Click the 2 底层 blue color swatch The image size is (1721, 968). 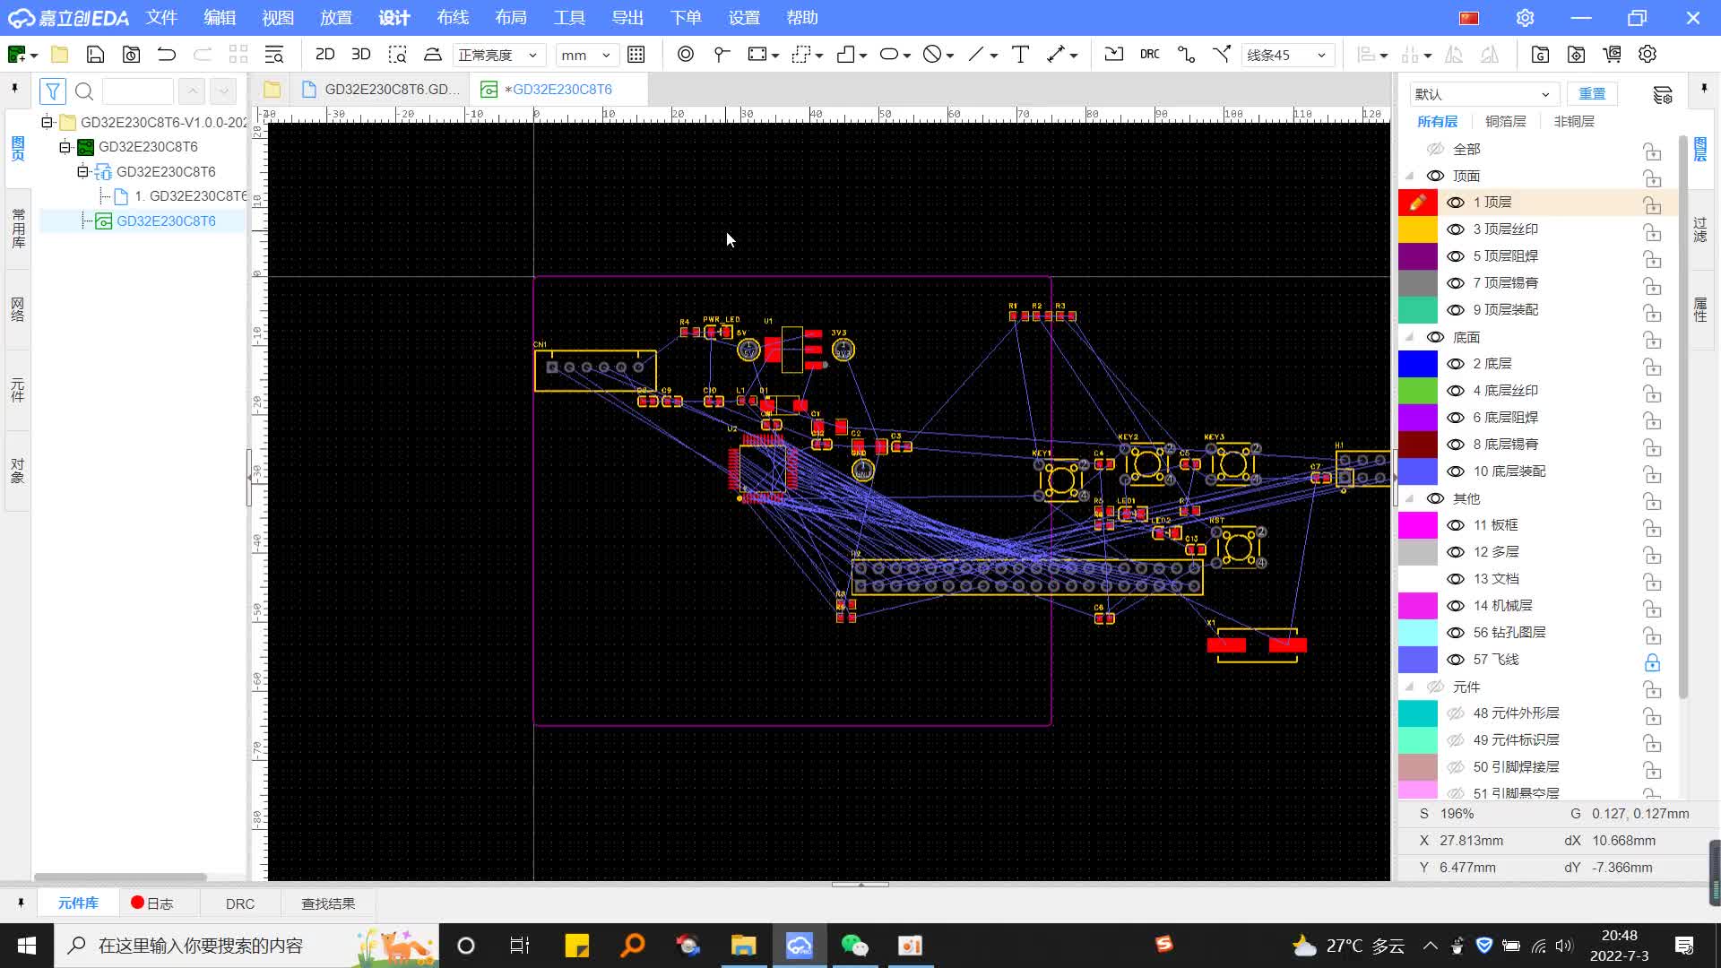[1418, 364]
